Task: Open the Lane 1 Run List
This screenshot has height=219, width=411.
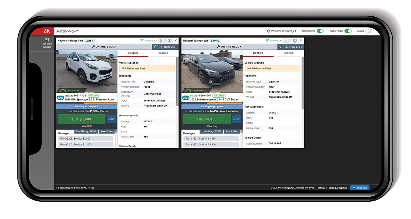Action: [x=168, y=47]
